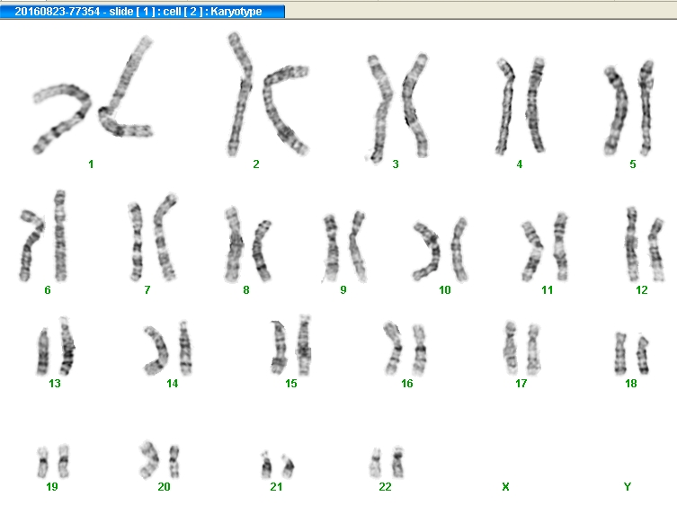Click the green label '19'

pos(52,487)
